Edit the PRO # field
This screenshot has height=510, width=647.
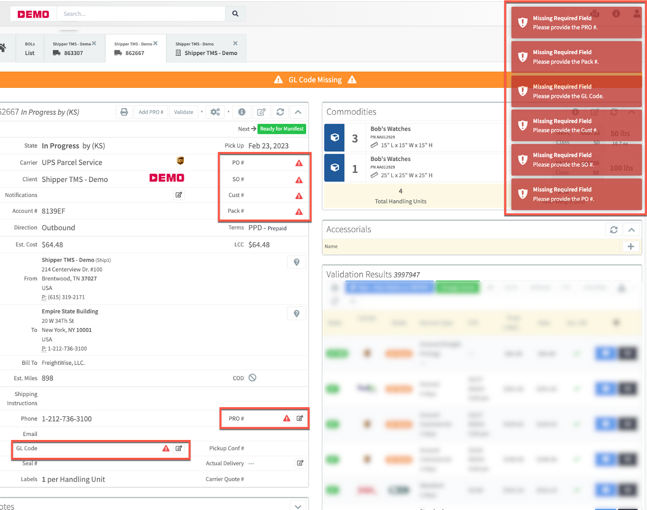pos(300,419)
